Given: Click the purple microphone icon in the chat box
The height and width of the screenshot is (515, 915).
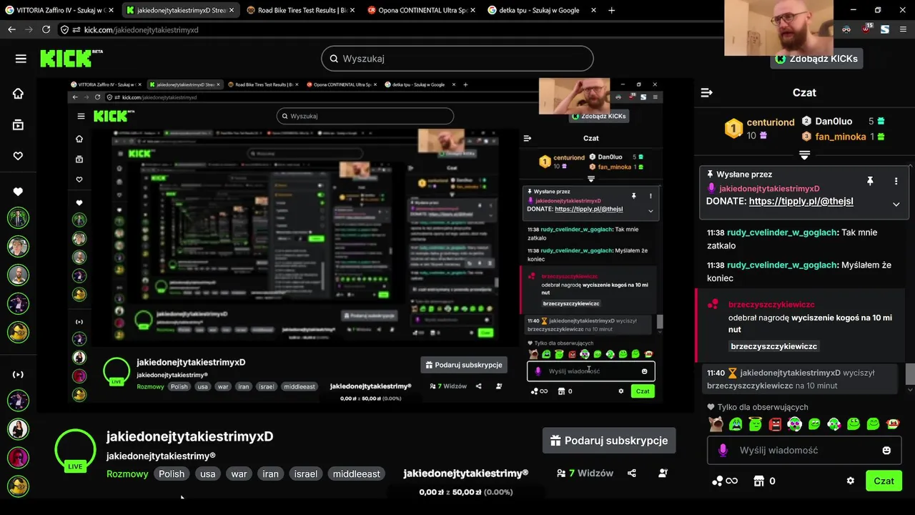Looking at the screenshot, I should pyautogui.click(x=723, y=451).
